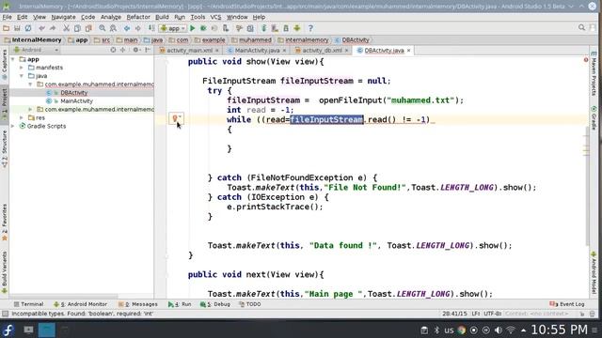Screen dimensions: 602x338
Task: Close the DBActivity.java tab
Action: [408, 51]
